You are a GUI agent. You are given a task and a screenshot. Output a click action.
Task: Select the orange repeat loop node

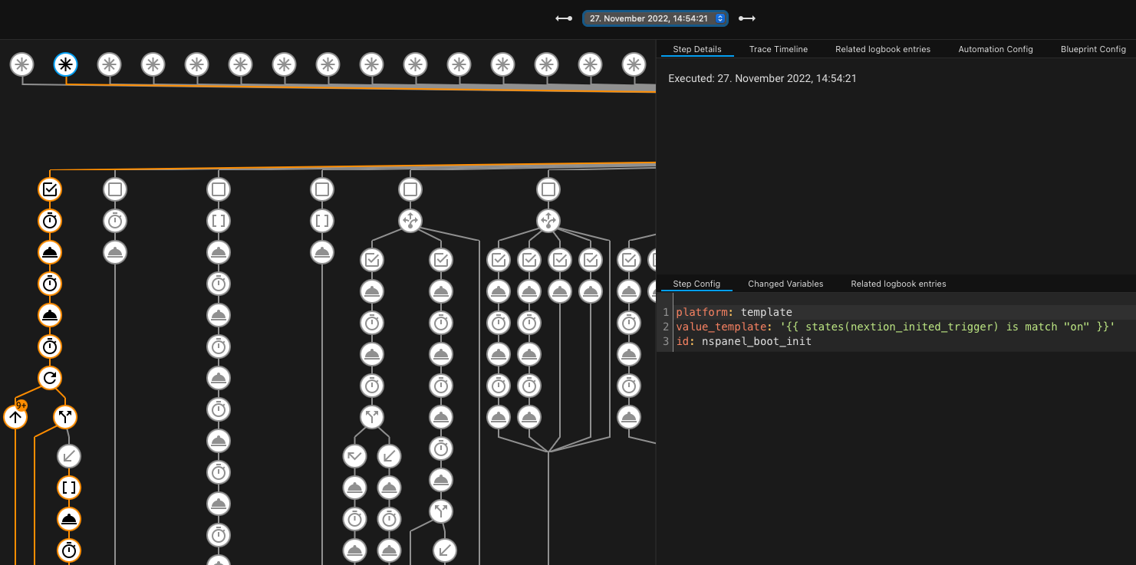50,378
